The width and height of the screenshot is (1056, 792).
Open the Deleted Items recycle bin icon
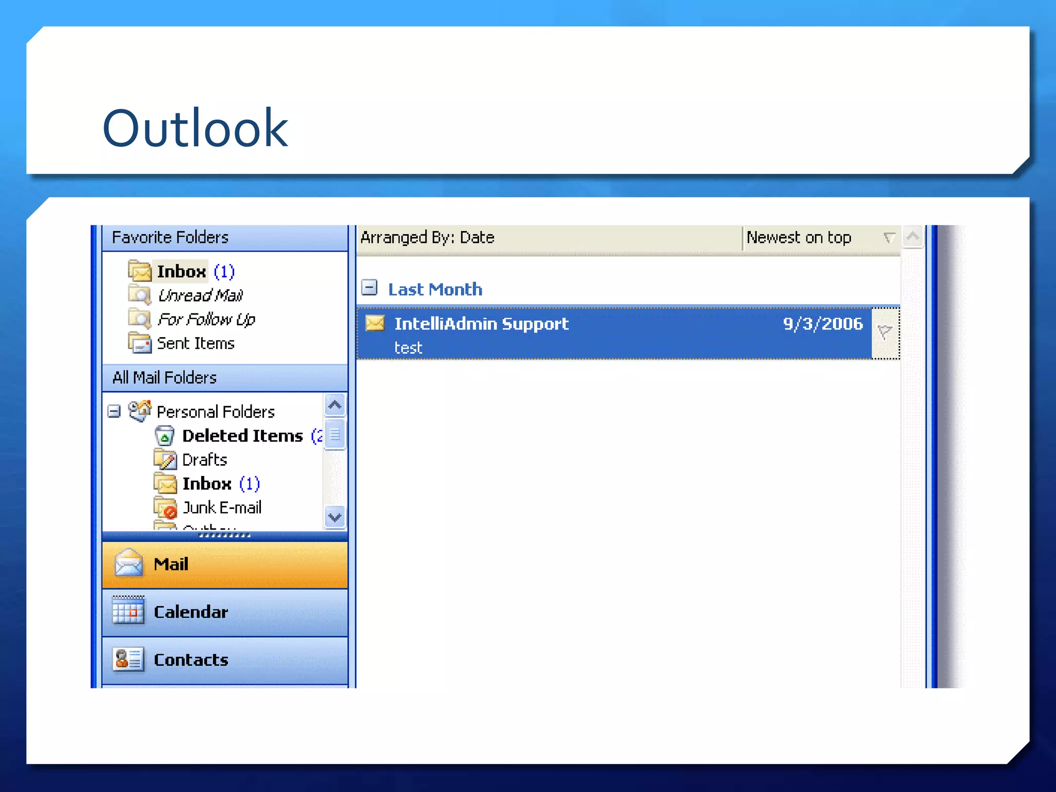click(164, 435)
